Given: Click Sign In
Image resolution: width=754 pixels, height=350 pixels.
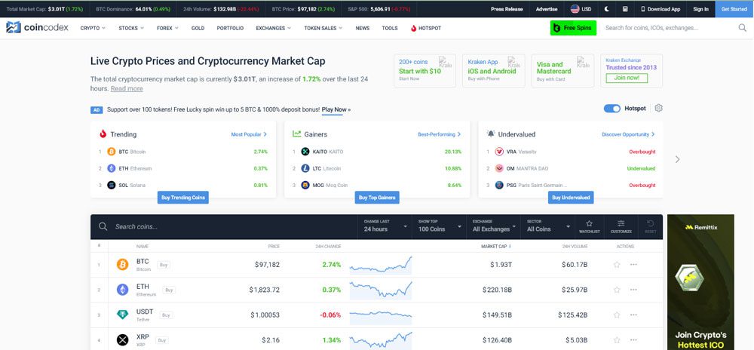Looking at the screenshot, I should pyautogui.click(x=700, y=9).
